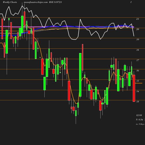This screenshot has width=145, height=145.
Task: Click the short orange current-price marker beside 15
Action: point(139,83)
